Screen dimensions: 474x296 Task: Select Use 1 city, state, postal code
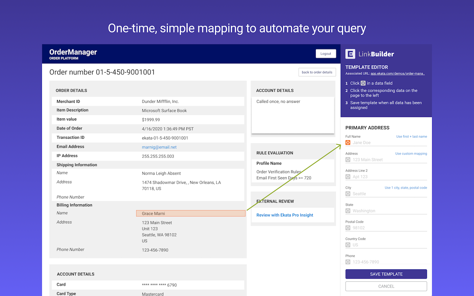tap(405, 188)
